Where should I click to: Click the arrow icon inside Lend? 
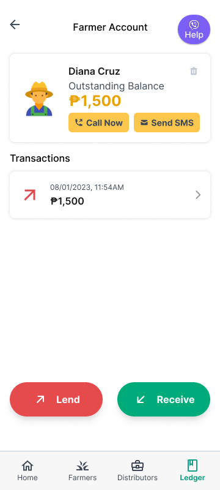coord(40,399)
